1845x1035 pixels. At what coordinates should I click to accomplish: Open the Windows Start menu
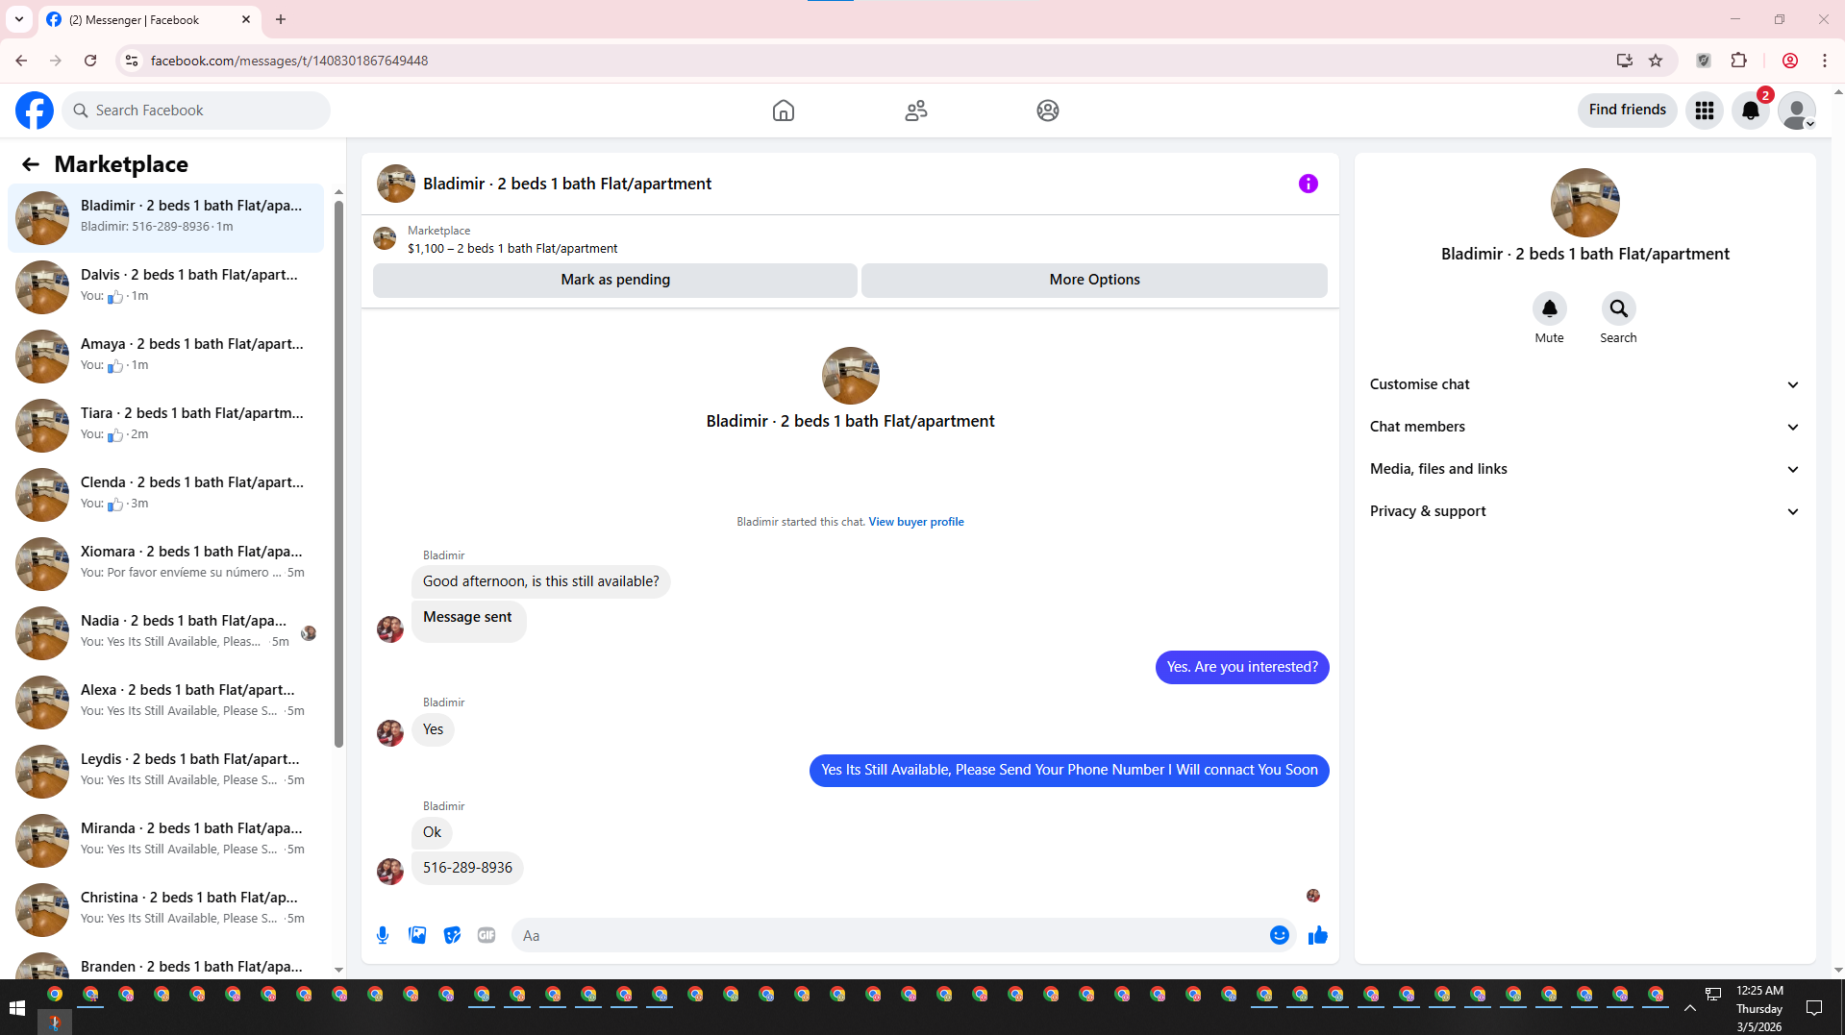point(16,1007)
